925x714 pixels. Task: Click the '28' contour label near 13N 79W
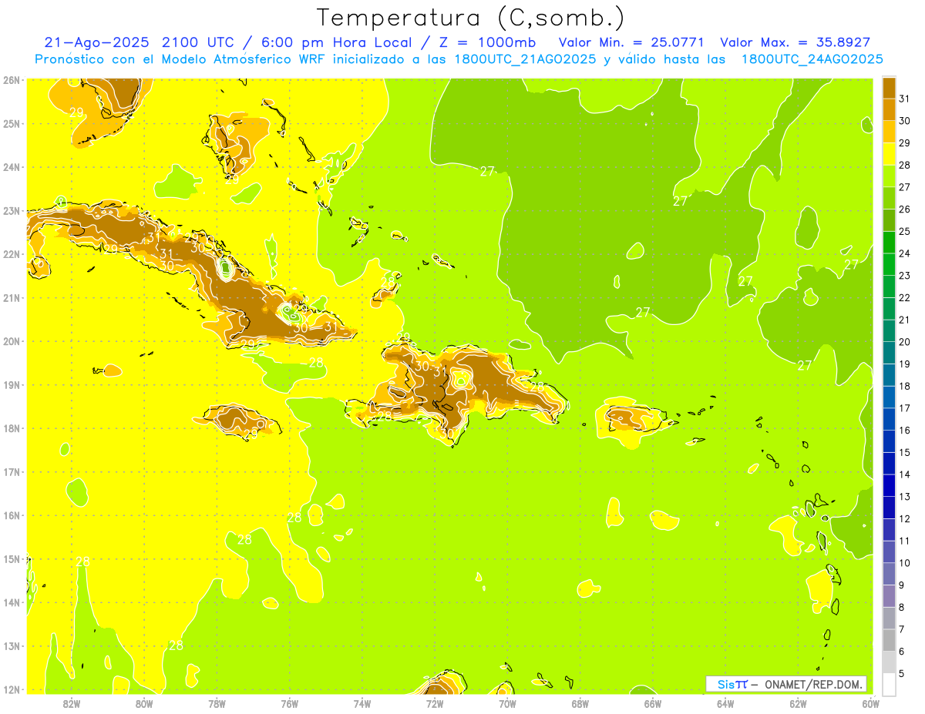[x=176, y=645]
